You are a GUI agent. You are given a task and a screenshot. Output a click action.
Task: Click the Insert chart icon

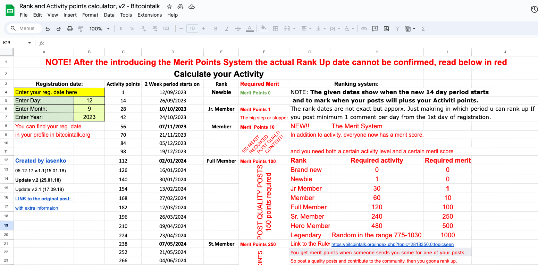coord(386,29)
